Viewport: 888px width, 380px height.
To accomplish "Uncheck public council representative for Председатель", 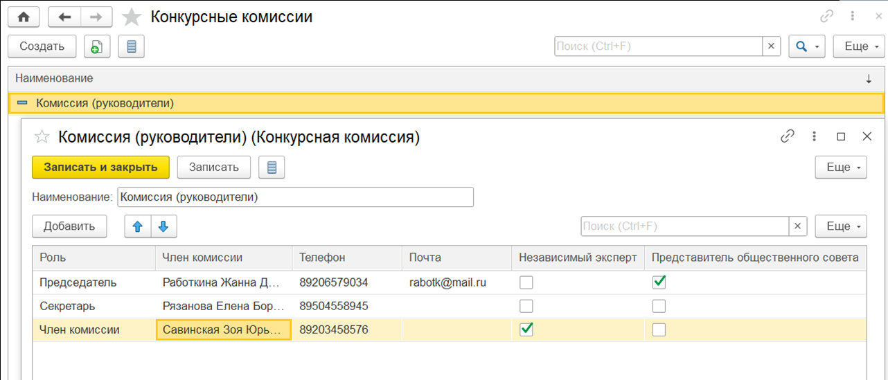I will [x=659, y=282].
